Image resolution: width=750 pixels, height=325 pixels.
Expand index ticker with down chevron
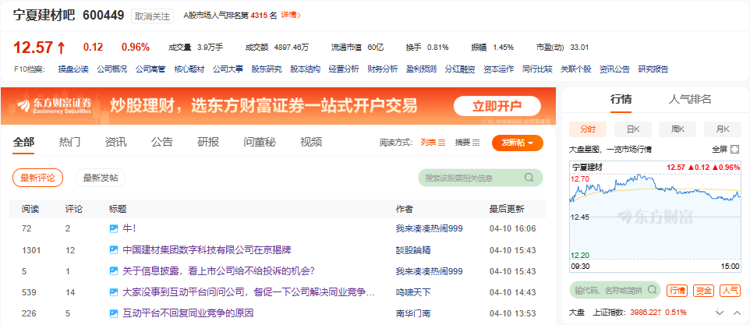coord(720,313)
